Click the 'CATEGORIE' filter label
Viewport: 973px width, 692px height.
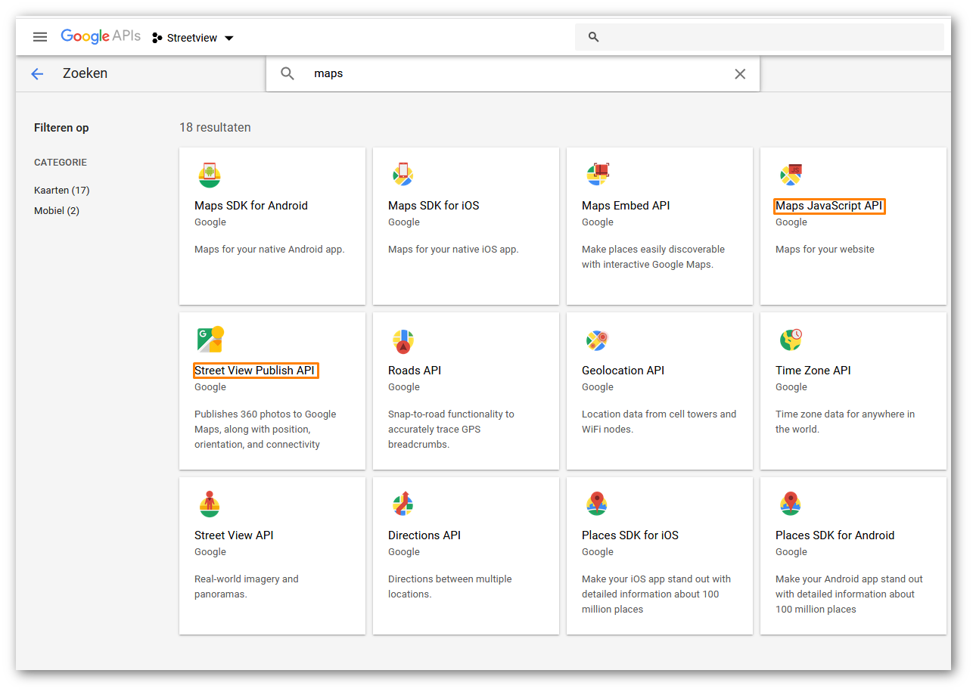[61, 163]
